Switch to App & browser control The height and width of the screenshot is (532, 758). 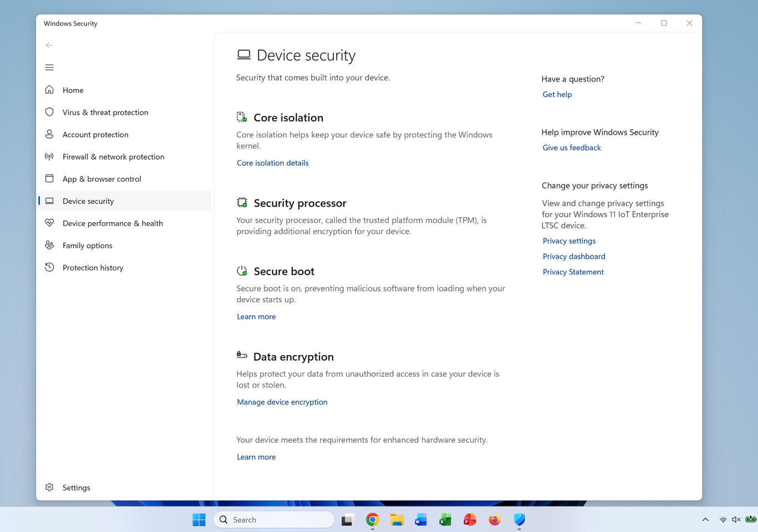click(102, 178)
